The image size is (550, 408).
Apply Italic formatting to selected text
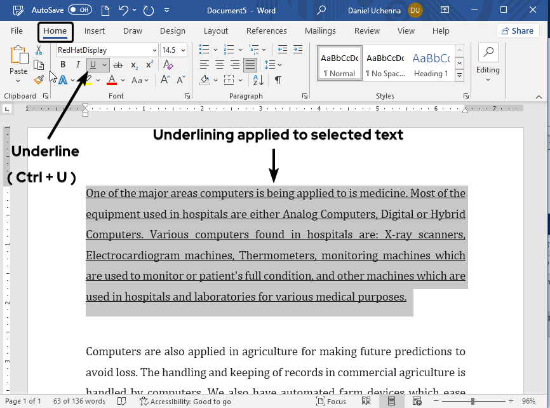click(78, 65)
